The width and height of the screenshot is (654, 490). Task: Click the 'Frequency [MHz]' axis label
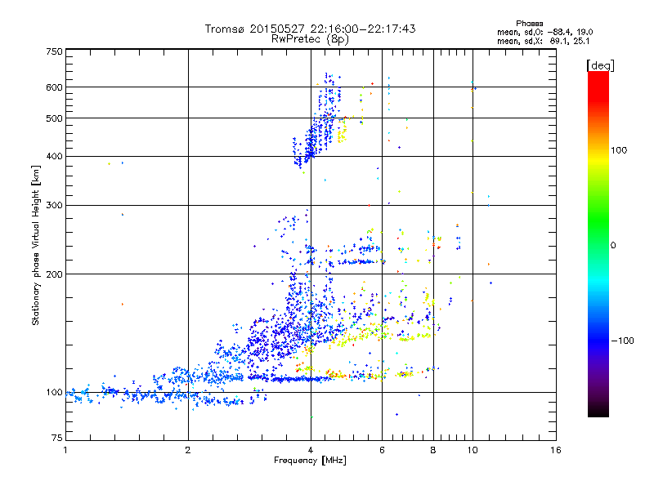(310, 461)
